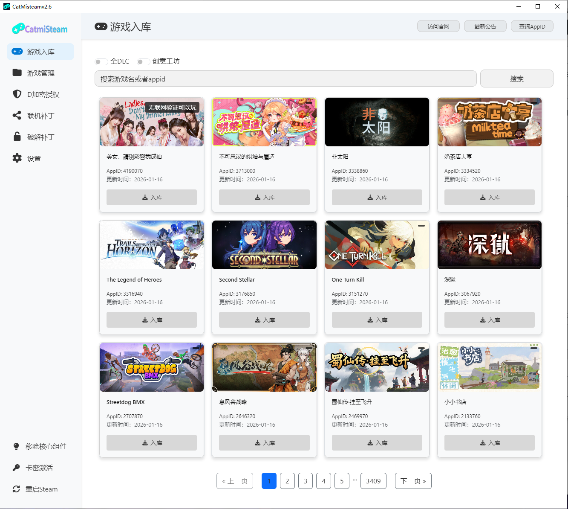Viewport: 568px width, 509px height.
Task: Click 入库 for 息风谷战略
Action: (x=264, y=443)
